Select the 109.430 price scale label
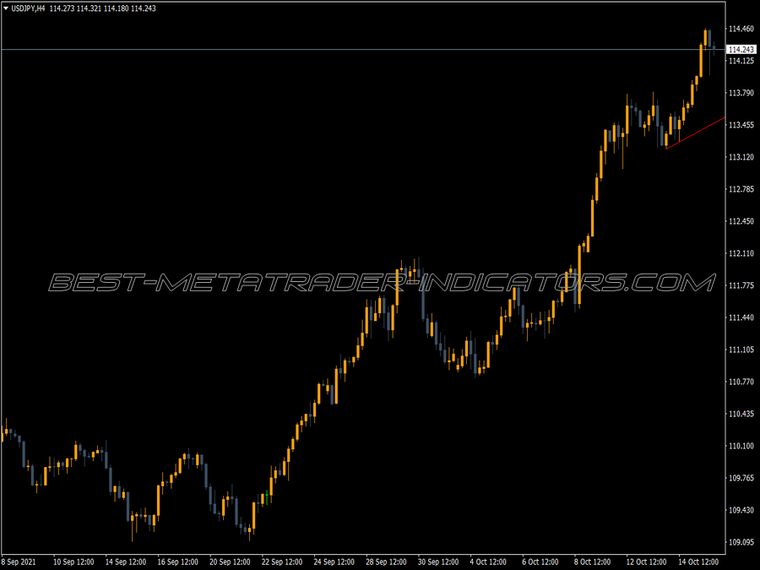The height and width of the screenshot is (570, 760). click(741, 510)
